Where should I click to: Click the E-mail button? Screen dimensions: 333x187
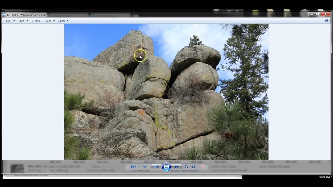click(x=36, y=21)
